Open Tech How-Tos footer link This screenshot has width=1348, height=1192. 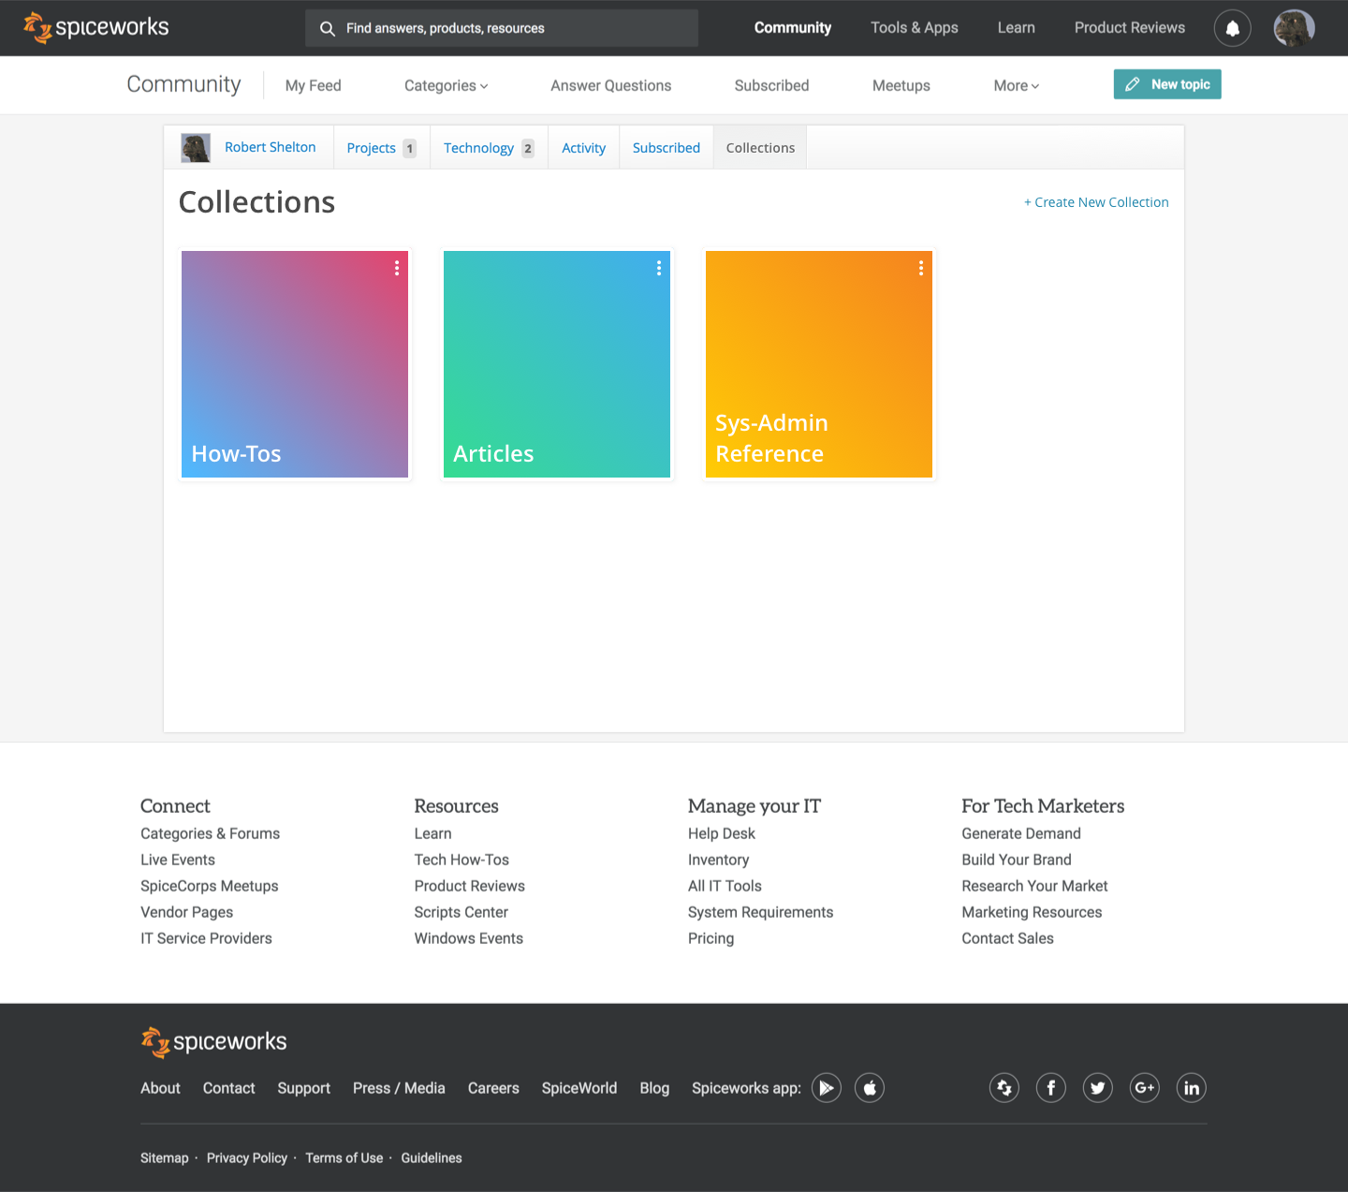point(462,860)
